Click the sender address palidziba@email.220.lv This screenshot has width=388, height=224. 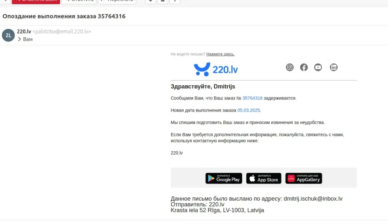[x=62, y=31]
